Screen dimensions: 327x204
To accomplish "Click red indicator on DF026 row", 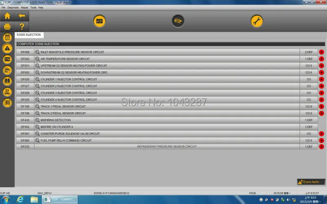I will (x=321, y=79).
